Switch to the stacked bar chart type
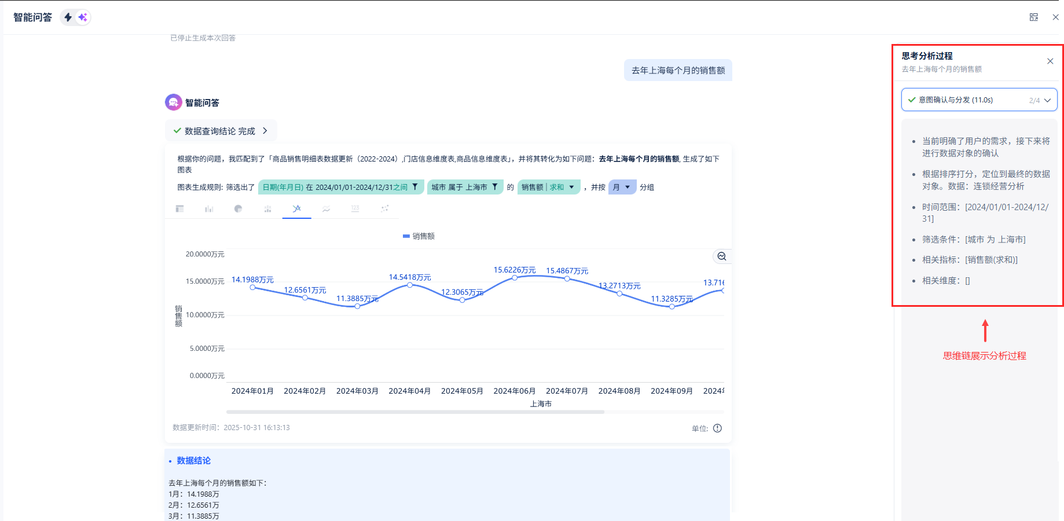Image resolution: width=1064 pixels, height=521 pixels. coord(267,209)
